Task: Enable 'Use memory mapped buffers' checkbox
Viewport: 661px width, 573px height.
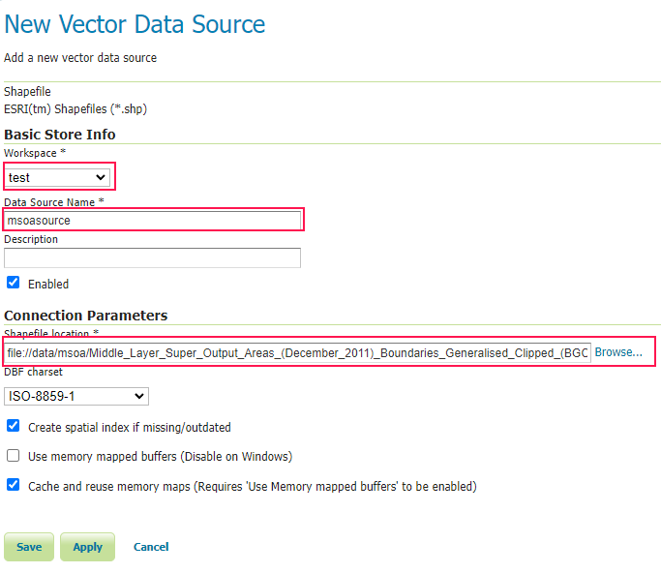Action: click(14, 455)
